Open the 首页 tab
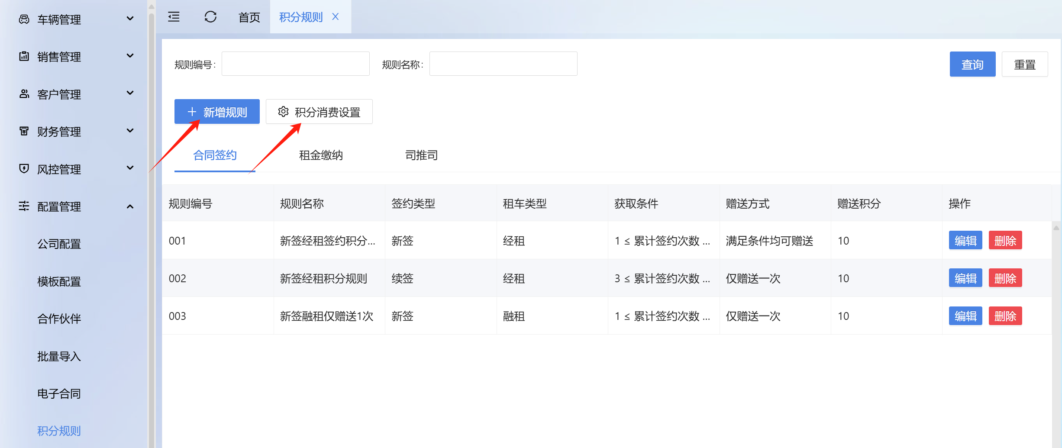Viewport: 1062px width, 448px height. (249, 17)
